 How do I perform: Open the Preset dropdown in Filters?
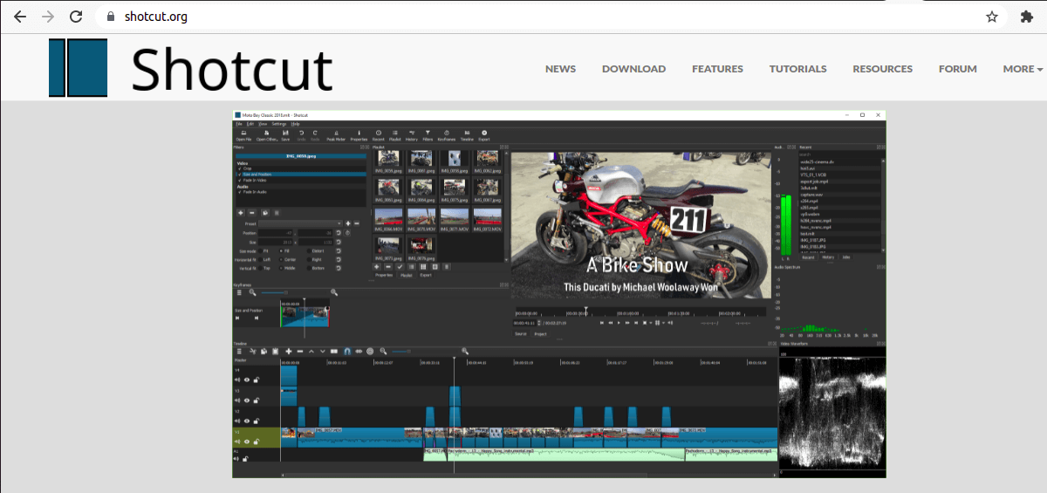299,224
